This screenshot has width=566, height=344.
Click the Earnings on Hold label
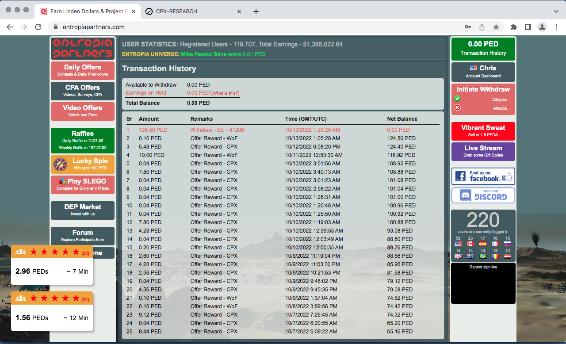click(x=146, y=93)
